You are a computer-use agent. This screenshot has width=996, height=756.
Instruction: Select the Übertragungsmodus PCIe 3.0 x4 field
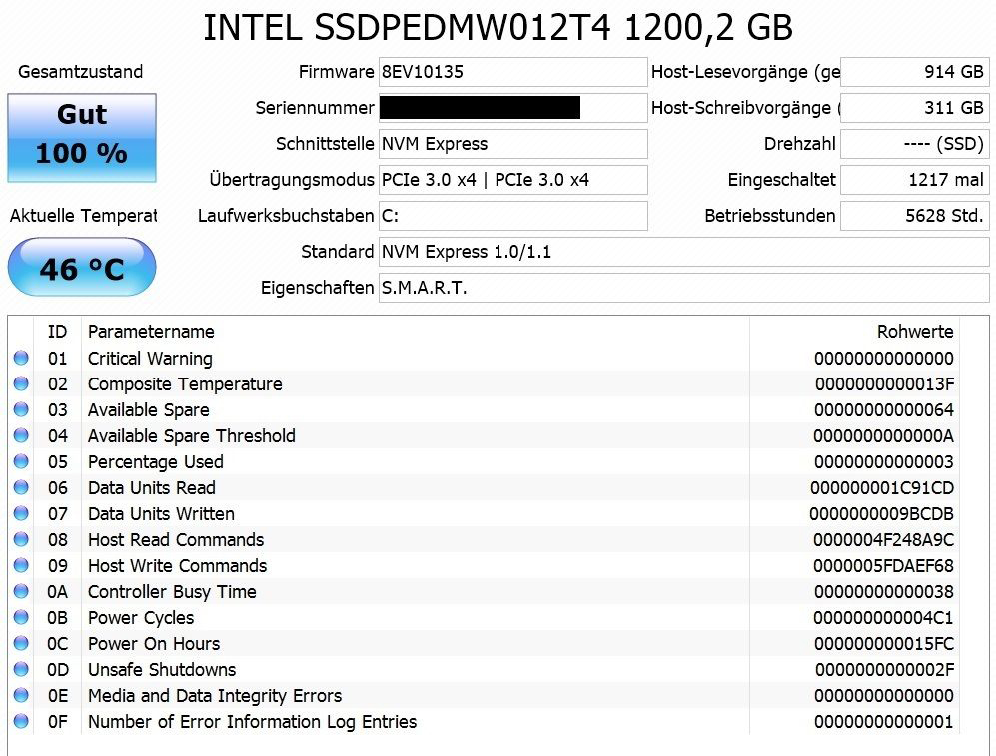coord(512,180)
